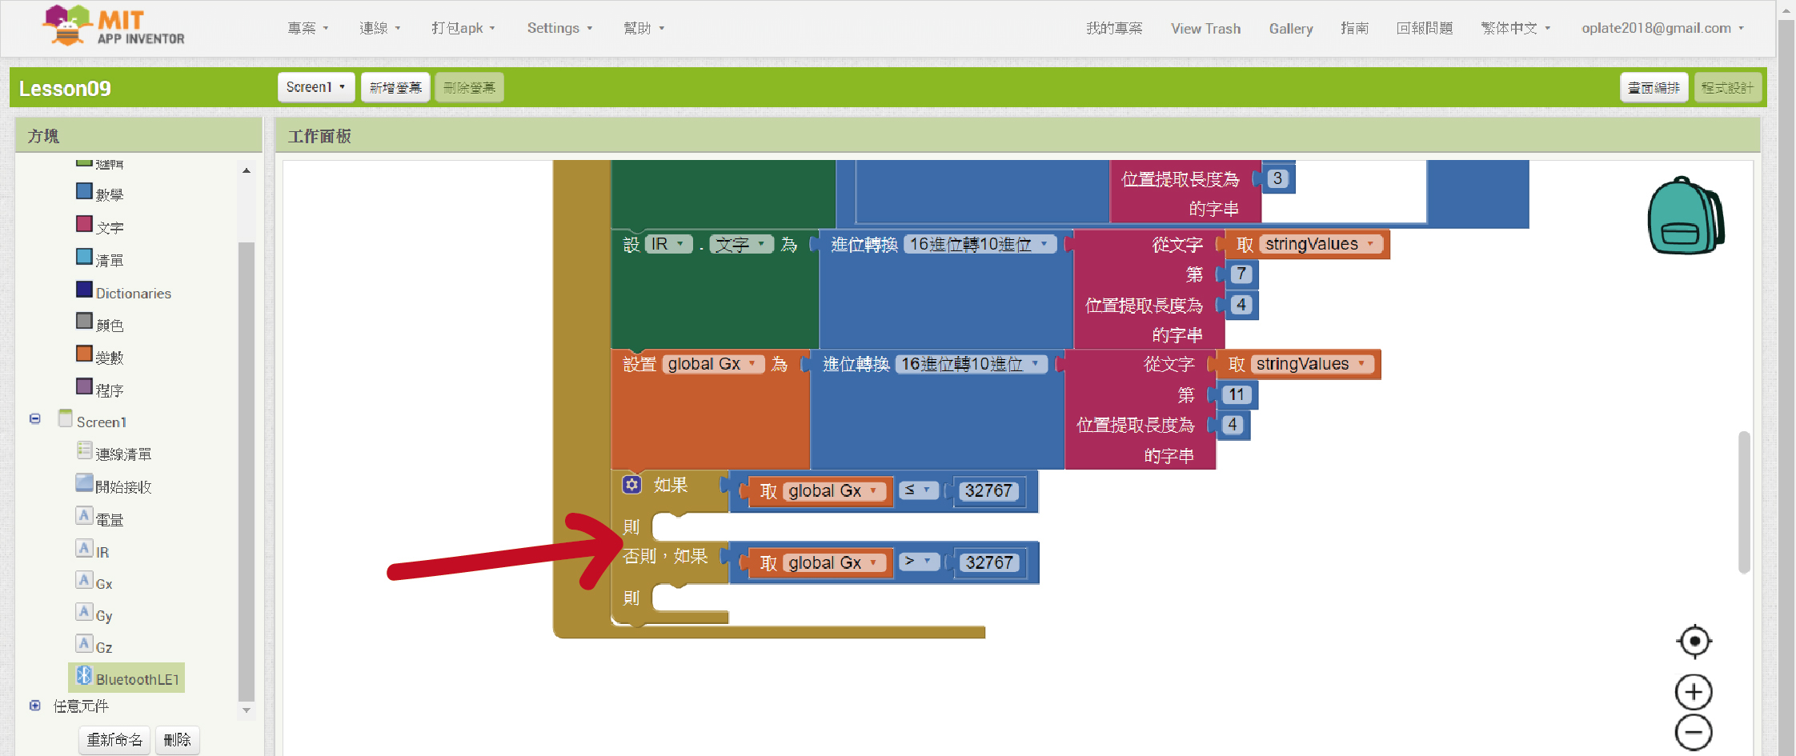
Task: Open the Settings menu
Action: point(559,28)
